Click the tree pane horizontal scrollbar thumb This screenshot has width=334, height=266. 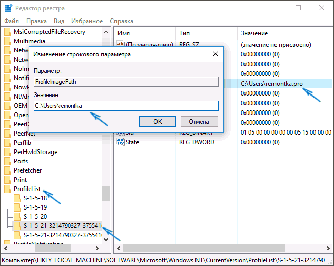click(x=53, y=249)
